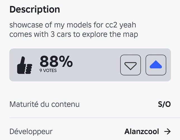
Task: Click the Développeur row label
Action: pyautogui.click(x=31, y=131)
